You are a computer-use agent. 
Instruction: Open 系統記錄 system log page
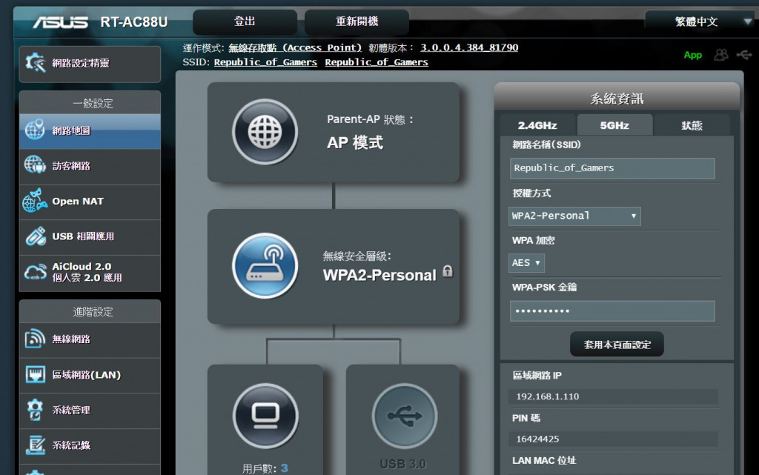click(x=90, y=445)
